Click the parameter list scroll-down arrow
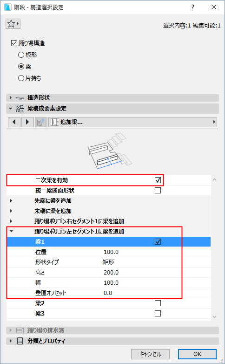225x364 pixels. click(x=214, y=316)
